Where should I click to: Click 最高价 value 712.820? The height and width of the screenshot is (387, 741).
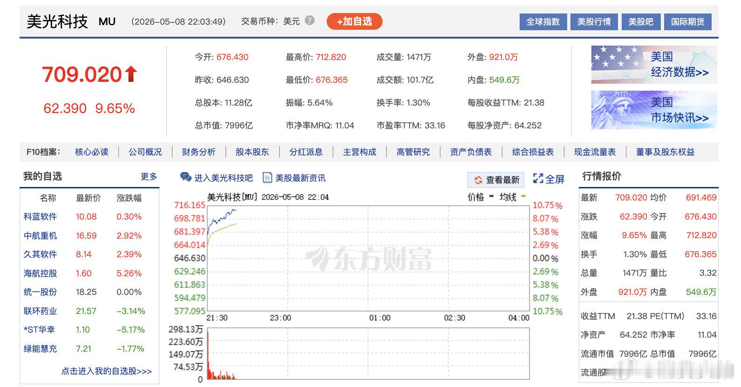pyautogui.click(x=331, y=57)
